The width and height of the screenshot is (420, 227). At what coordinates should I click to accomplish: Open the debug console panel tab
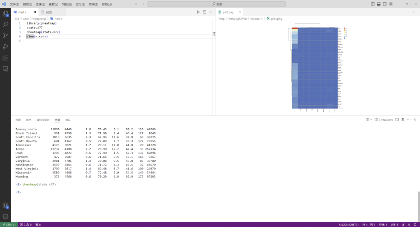pos(43,120)
